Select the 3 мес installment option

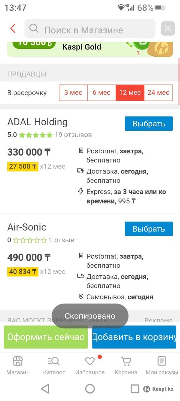(73, 93)
